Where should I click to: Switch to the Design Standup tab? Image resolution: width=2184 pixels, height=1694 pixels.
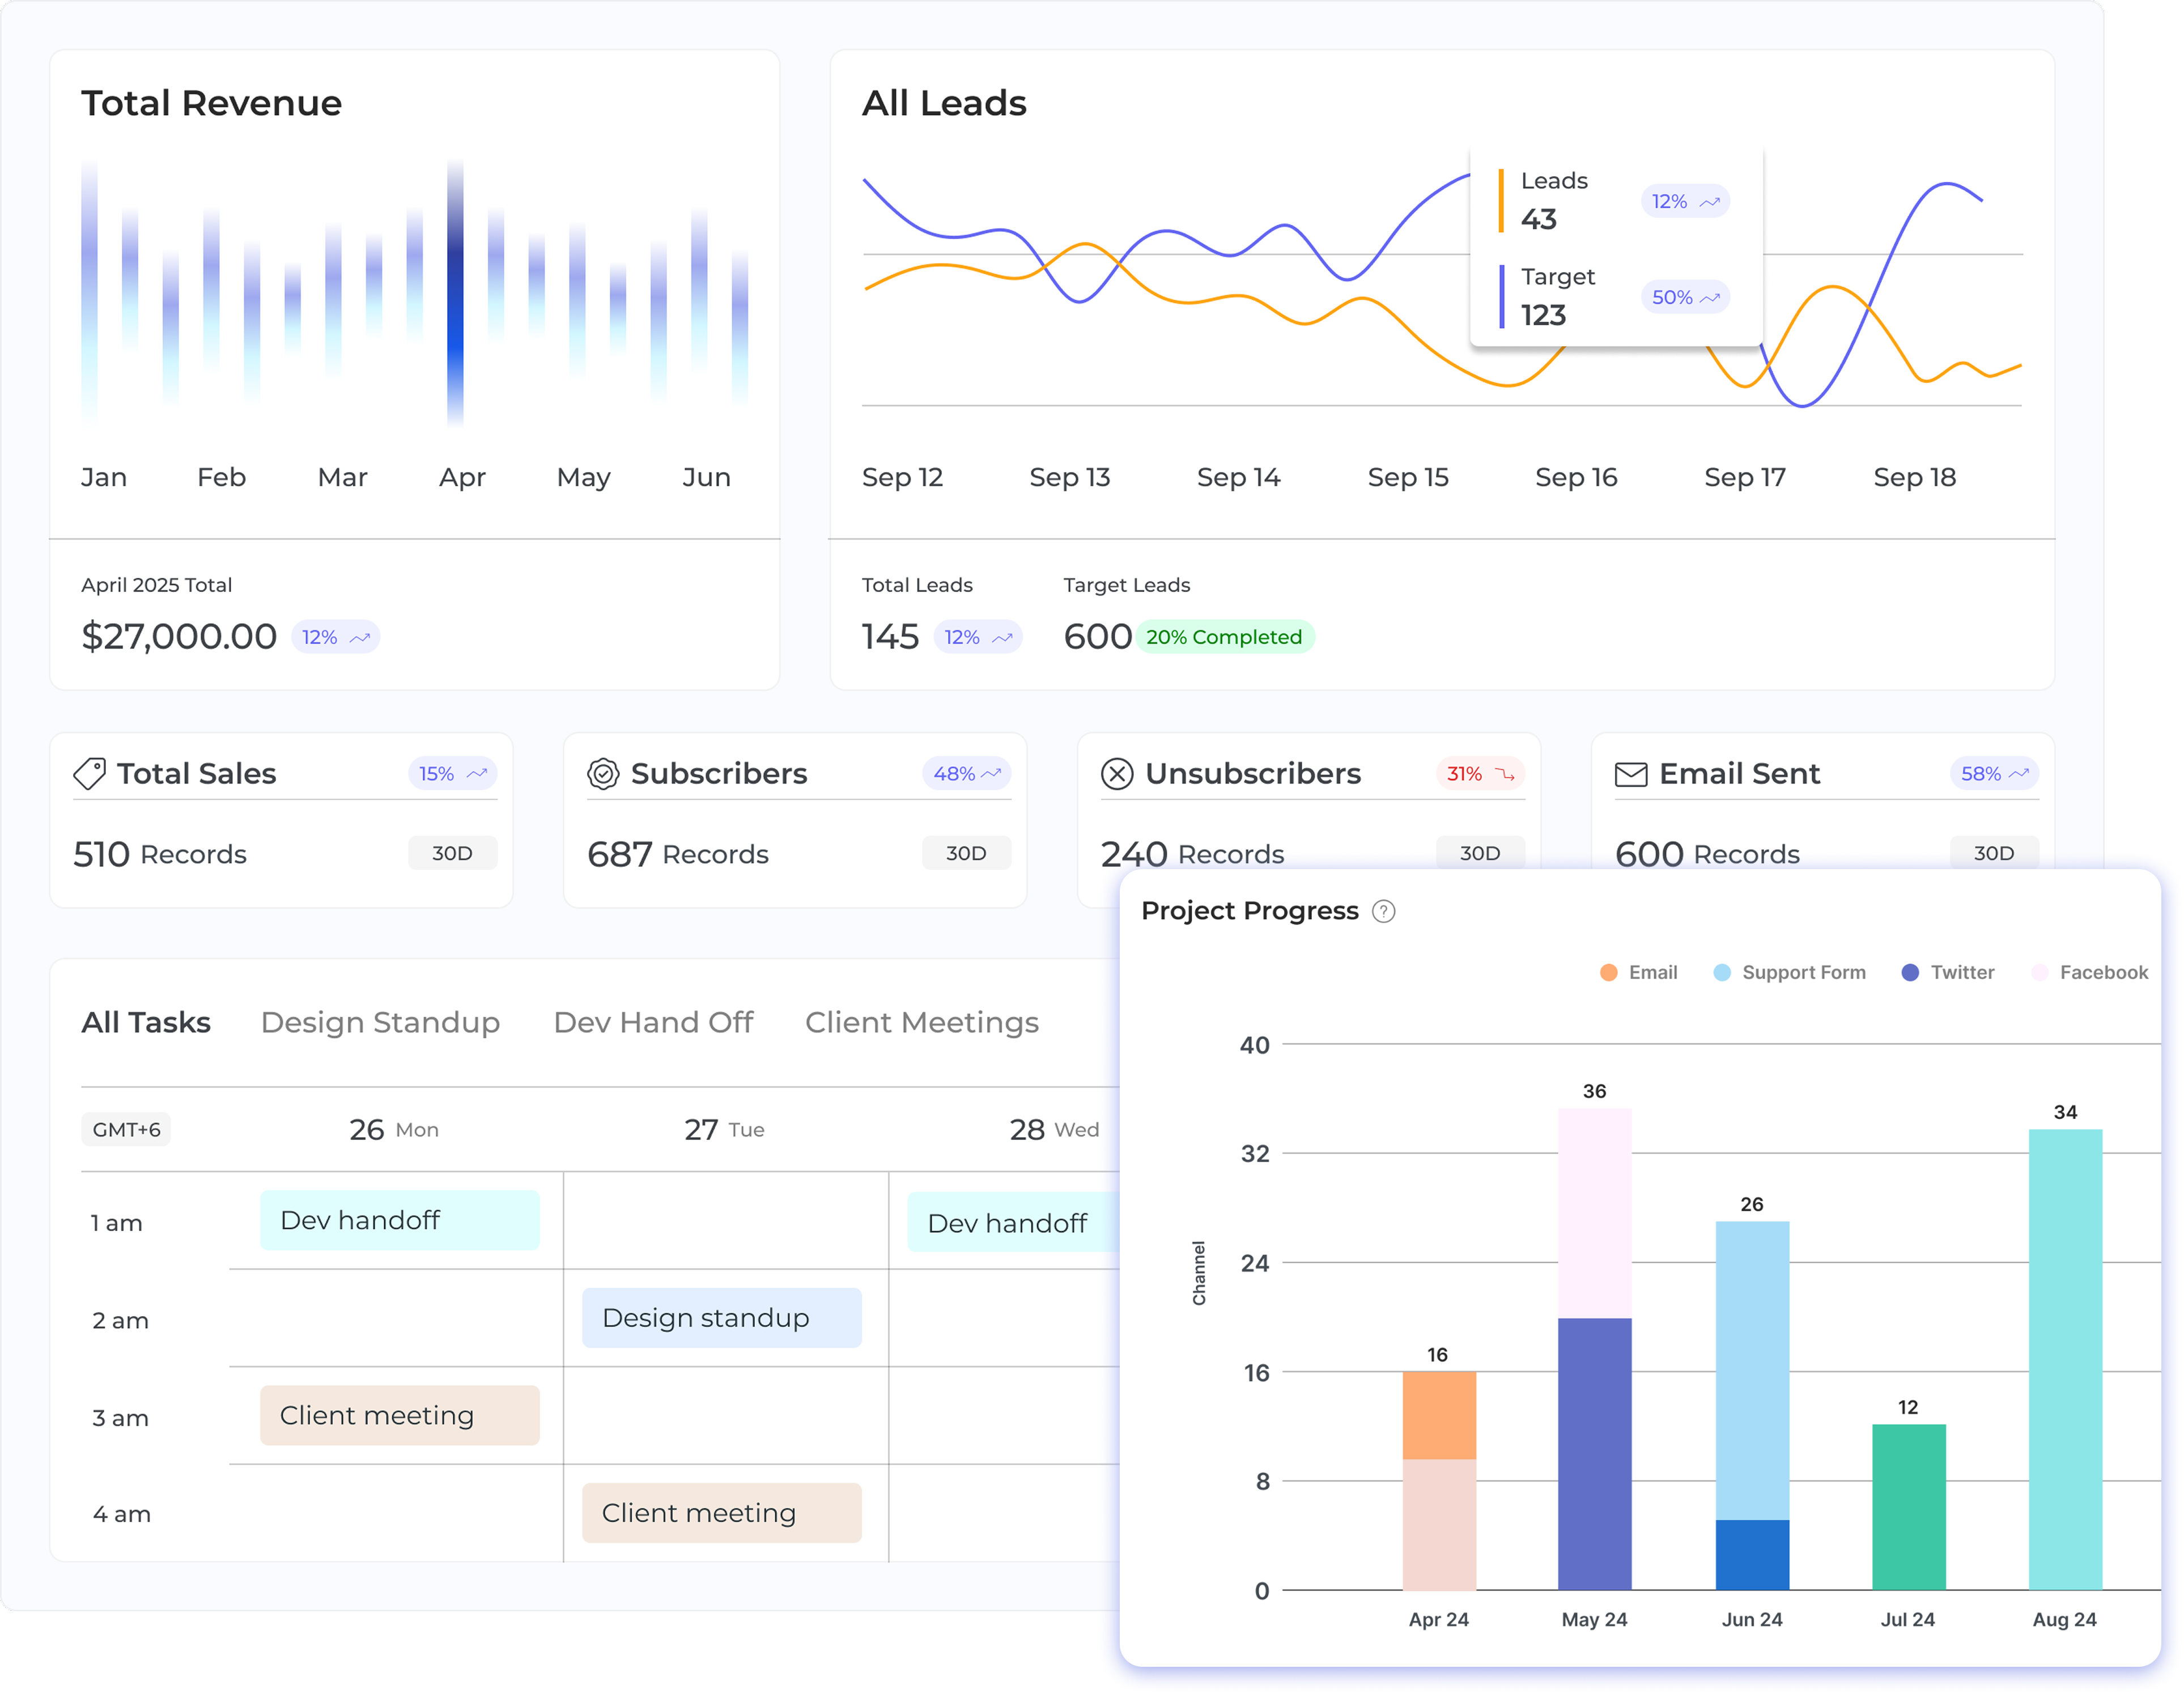pyautogui.click(x=380, y=1022)
